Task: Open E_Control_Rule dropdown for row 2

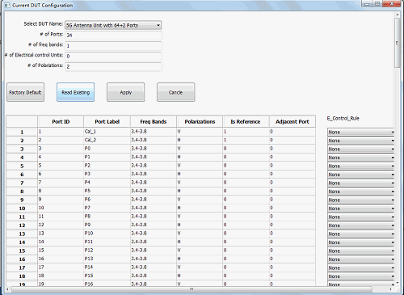Action: coord(361,141)
